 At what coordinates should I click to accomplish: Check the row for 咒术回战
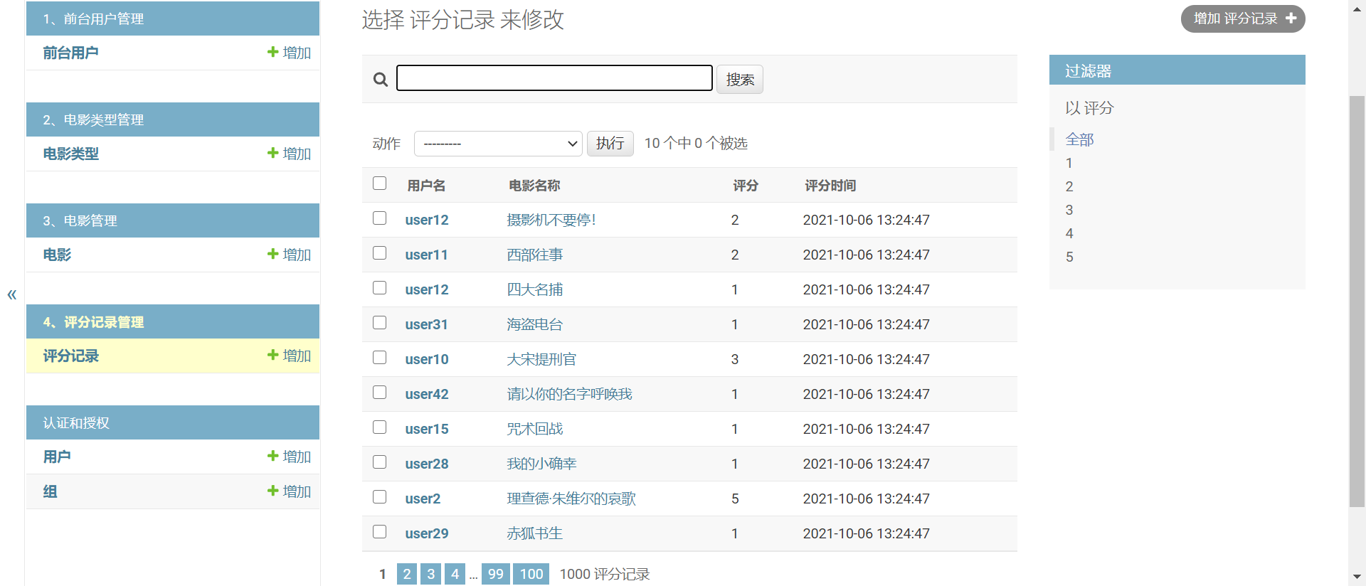pos(380,427)
